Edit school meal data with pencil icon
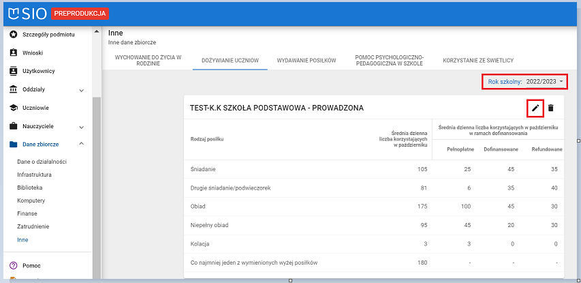 535,108
